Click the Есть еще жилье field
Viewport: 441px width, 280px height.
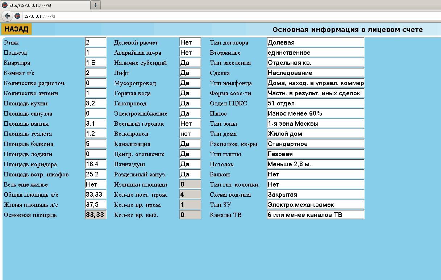(x=96, y=184)
